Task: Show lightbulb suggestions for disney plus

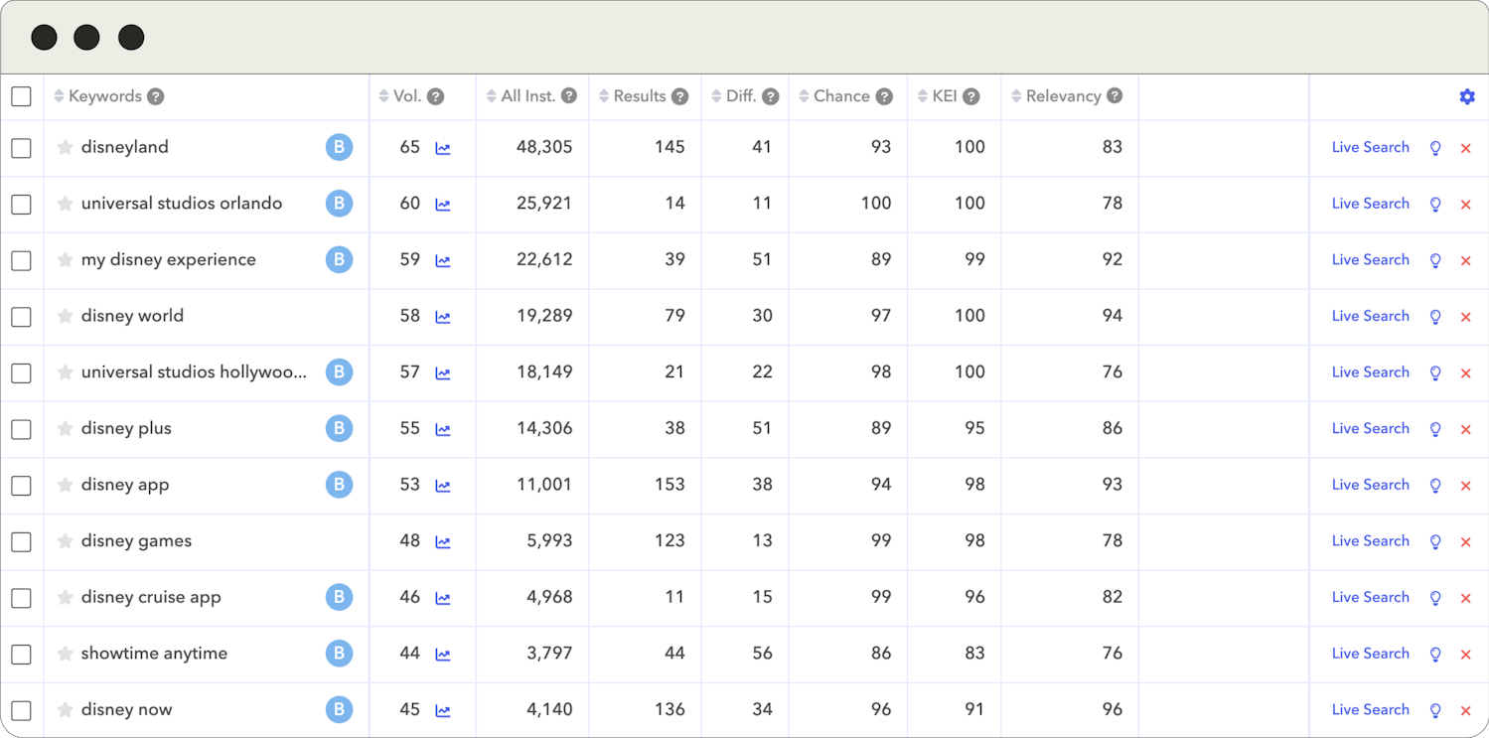Action: coord(1434,429)
